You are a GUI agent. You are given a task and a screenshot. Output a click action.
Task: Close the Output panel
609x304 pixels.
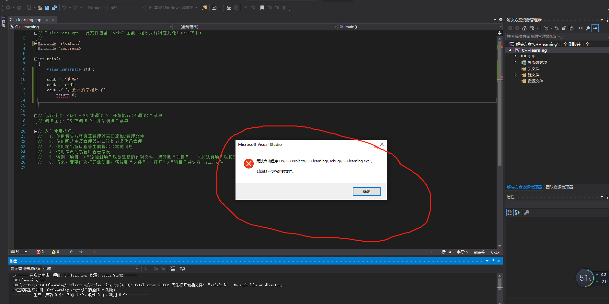pyautogui.click(x=499, y=261)
